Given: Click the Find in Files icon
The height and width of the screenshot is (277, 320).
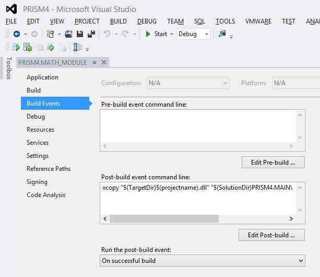Looking at the screenshot, I should coord(222,34).
